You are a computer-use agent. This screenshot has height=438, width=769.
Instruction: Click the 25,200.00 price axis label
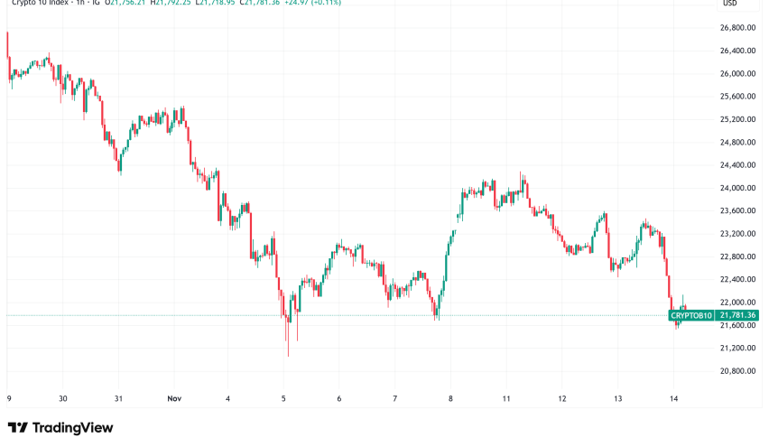pos(737,119)
